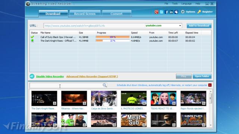Click the Add to Download button
Screen dimensions: 239x134
(x=199, y=26)
